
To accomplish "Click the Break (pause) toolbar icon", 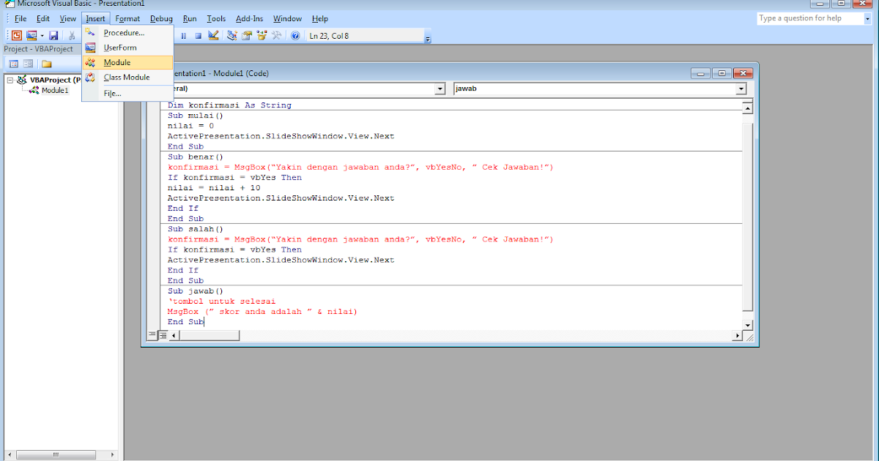I will click(x=183, y=35).
